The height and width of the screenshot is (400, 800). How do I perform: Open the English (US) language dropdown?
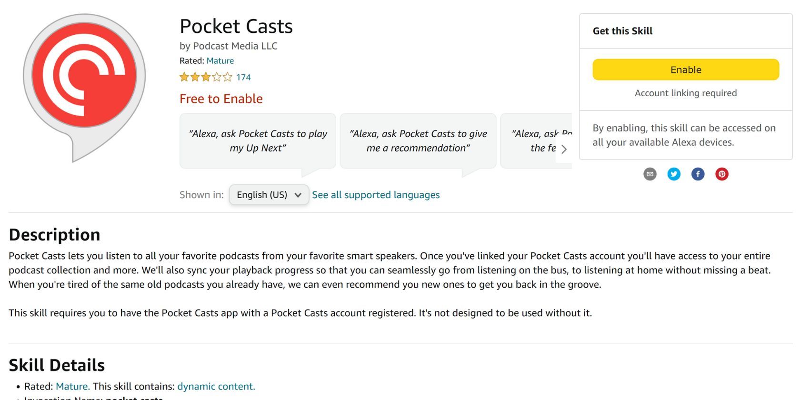pyautogui.click(x=269, y=195)
